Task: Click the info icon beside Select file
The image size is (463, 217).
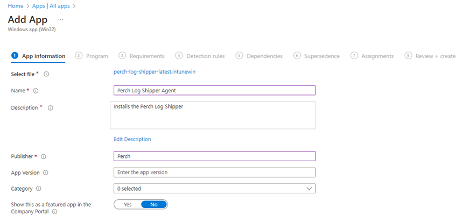Action: click(47, 74)
